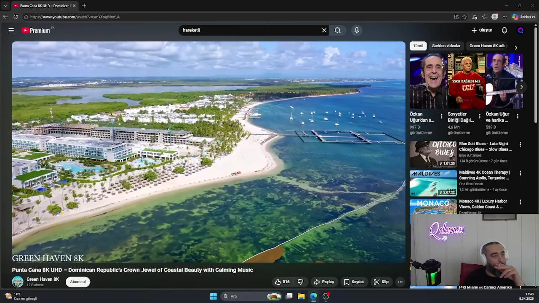Viewport: 539px width, 303px height.
Task: Open a new browser tab
Action: (84, 6)
